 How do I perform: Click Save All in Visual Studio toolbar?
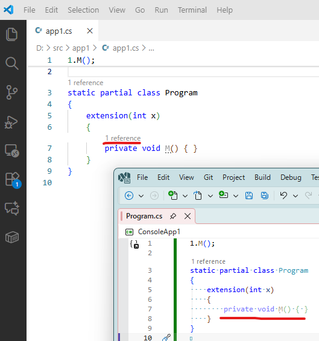pyautogui.click(x=265, y=196)
